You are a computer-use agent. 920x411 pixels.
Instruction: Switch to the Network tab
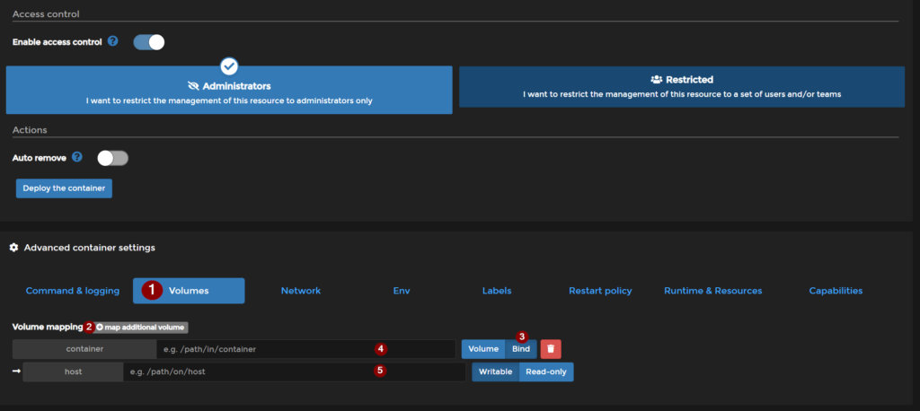[300, 291]
